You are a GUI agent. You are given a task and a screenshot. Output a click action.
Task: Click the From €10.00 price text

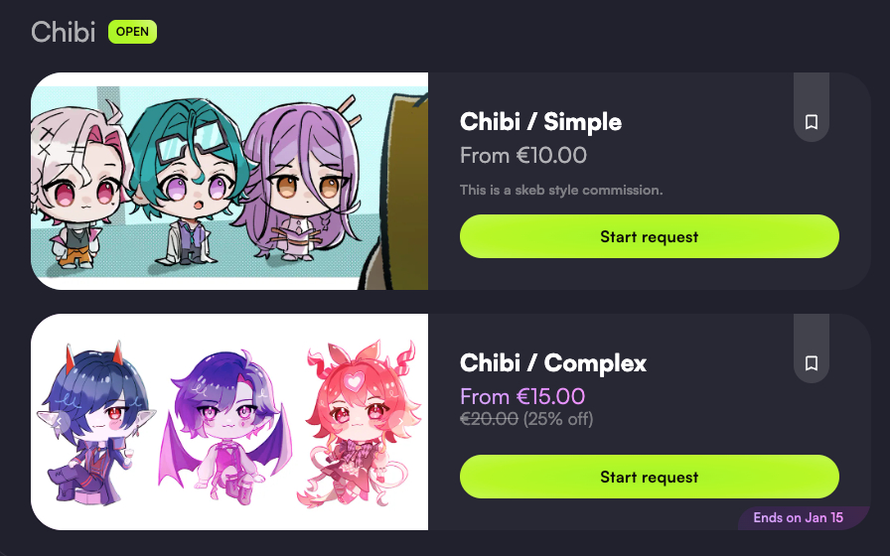click(523, 156)
